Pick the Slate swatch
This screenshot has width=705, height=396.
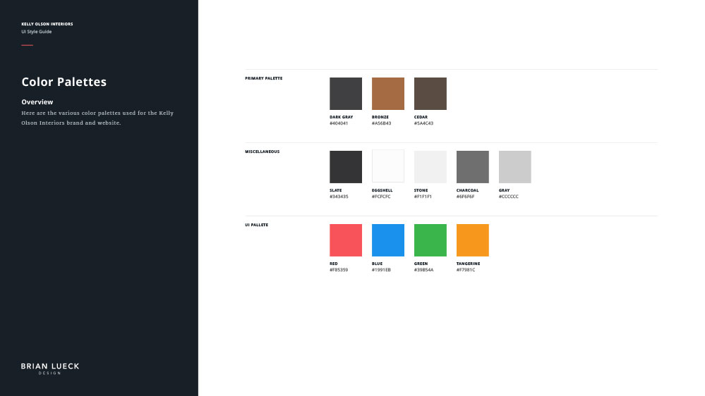tap(346, 166)
